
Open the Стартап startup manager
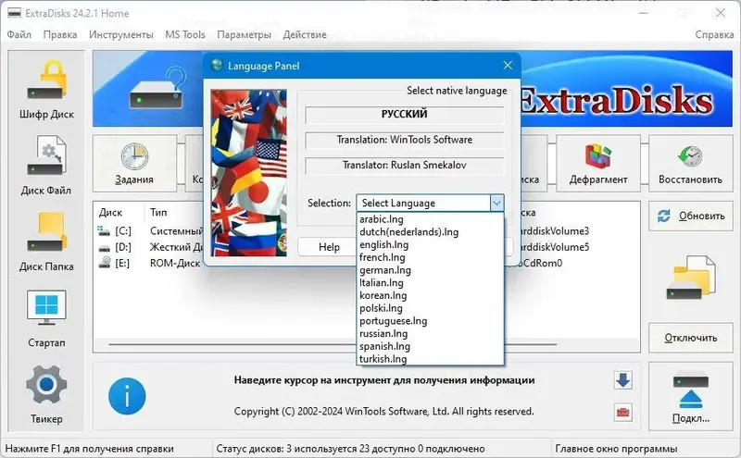pos(46,318)
